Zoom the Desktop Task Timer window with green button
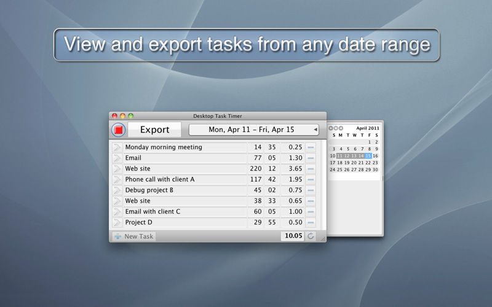Screen dimensions: 492x307 [x=131, y=116]
